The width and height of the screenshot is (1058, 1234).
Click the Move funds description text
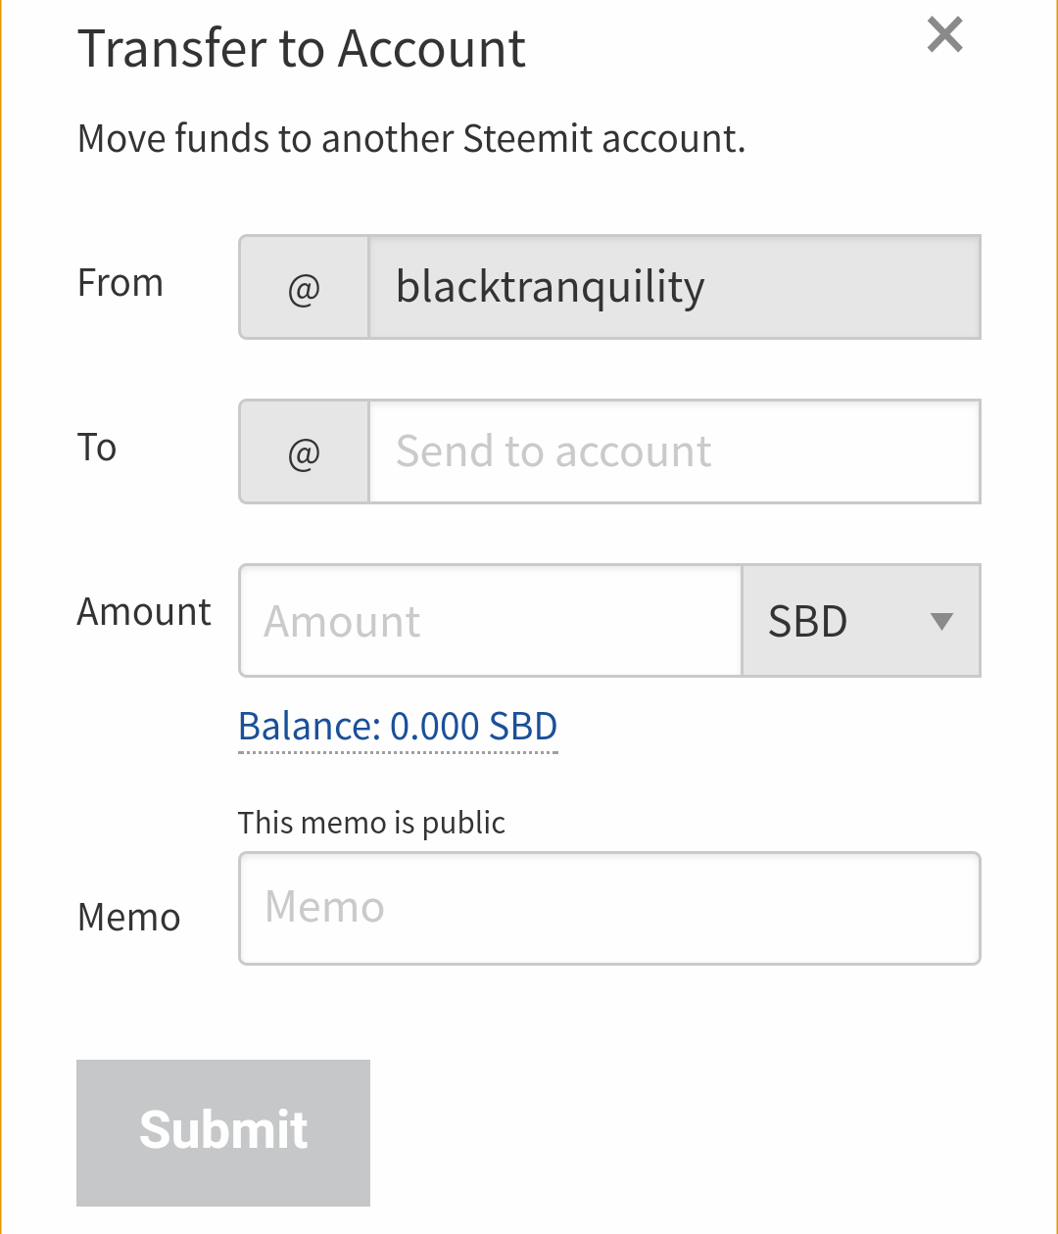[x=411, y=138]
